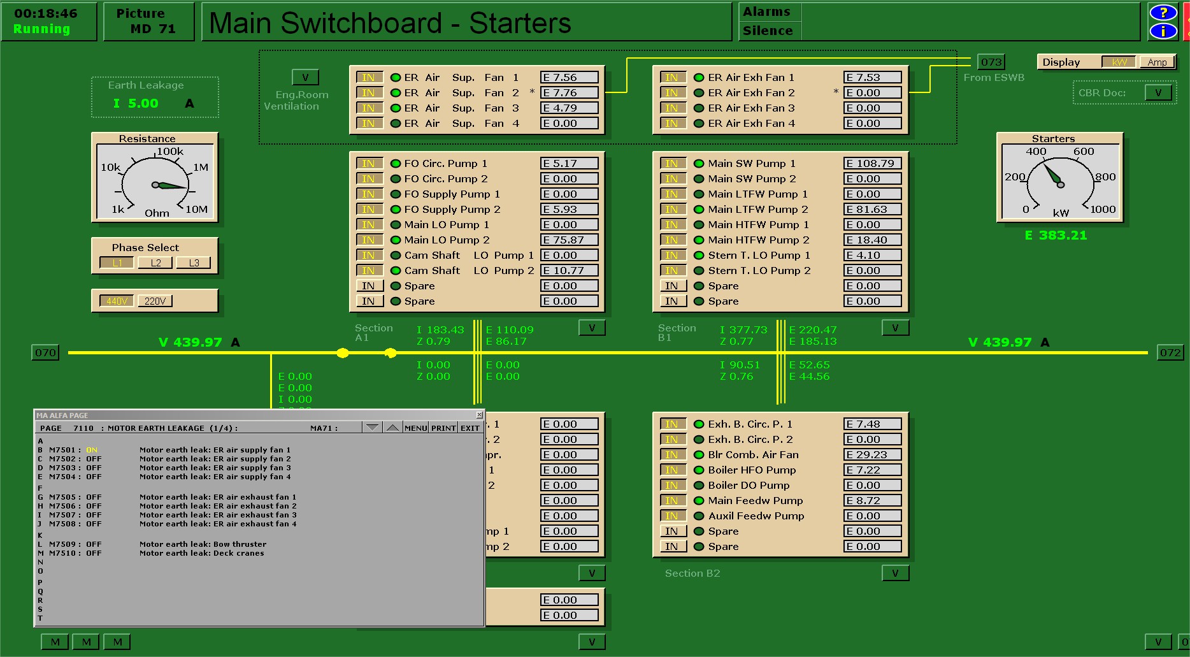This screenshot has height=657, width=1190.
Task: Open the V dropdown for Section B2
Action: coord(895,573)
